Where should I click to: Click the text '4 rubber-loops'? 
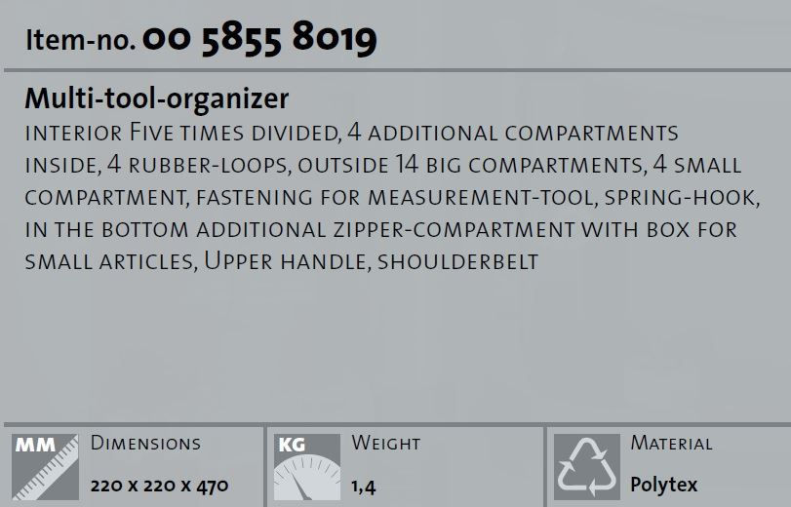click(198, 166)
